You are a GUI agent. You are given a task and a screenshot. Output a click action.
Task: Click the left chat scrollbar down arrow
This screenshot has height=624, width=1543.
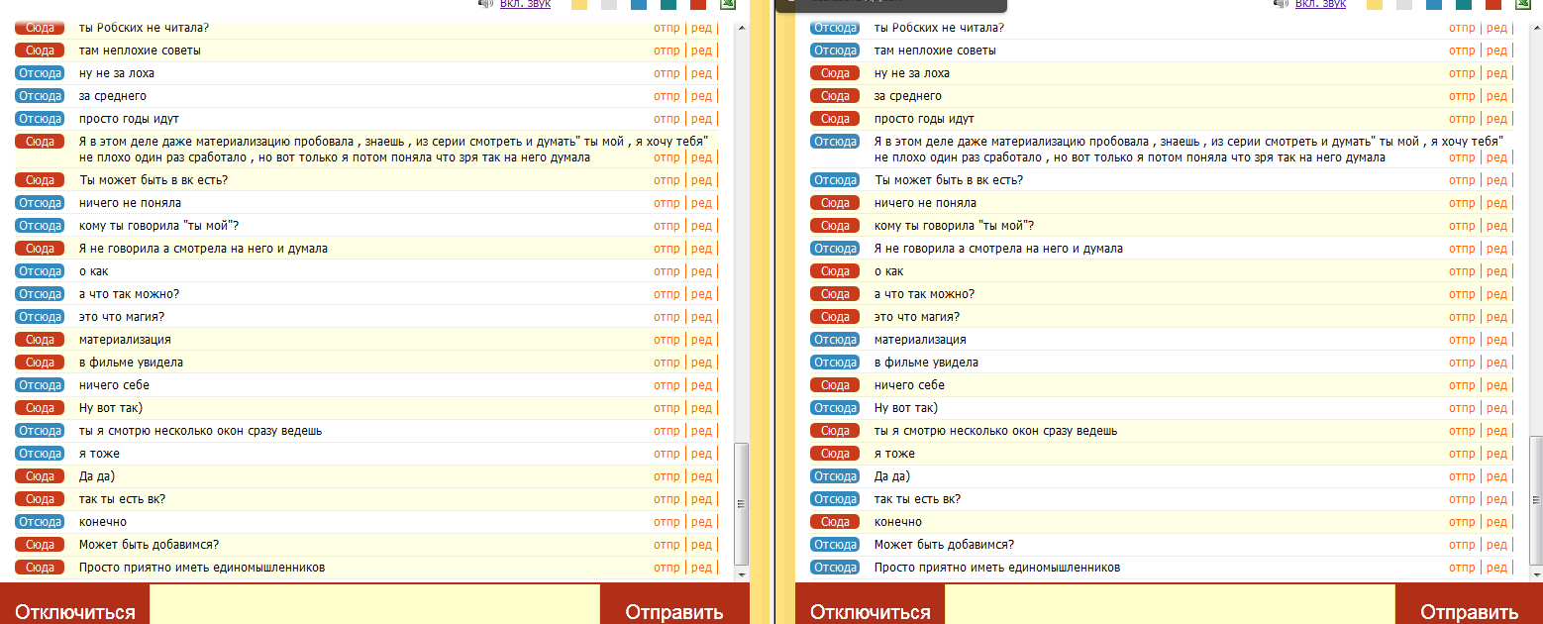click(x=741, y=573)
